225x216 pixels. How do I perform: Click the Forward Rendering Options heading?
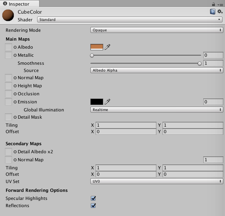point(37,190)
